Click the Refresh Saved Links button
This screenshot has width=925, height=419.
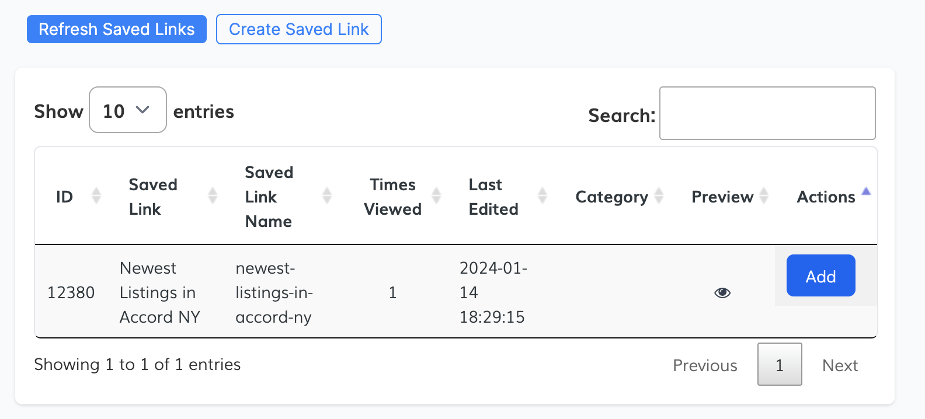117,29
